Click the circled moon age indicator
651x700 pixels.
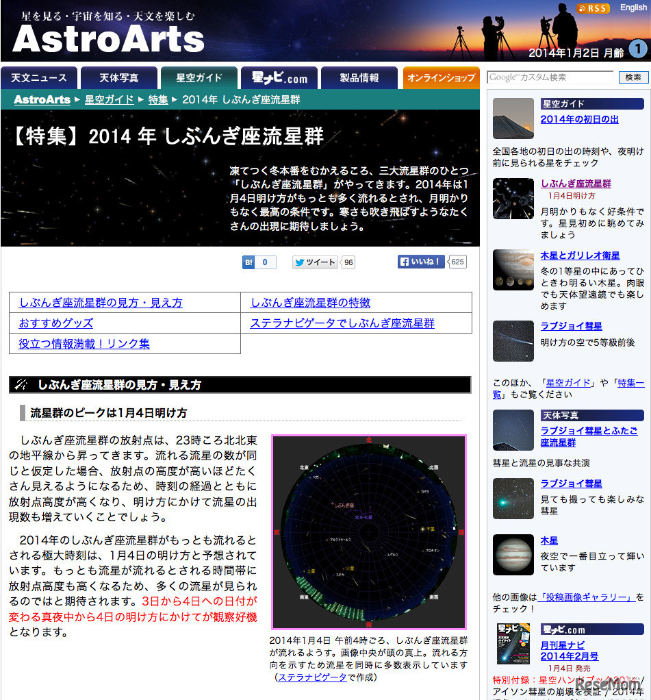click(x=639, y=51)
